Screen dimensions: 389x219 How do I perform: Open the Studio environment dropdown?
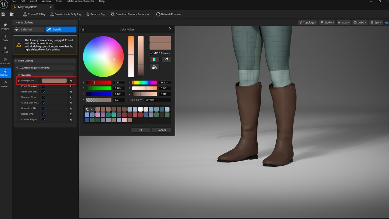point(327,23)
